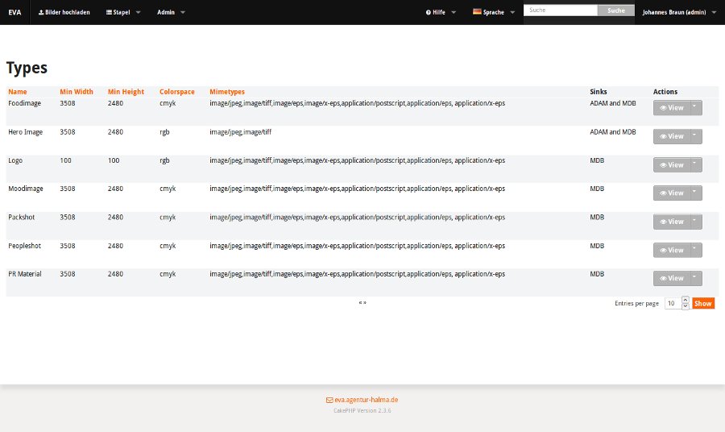View the Moodimage type
Image resolution: width=725 pixels, height=432 pixels.
(671, 193)
